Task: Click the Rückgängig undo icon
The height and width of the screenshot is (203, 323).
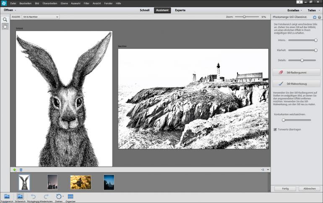Action: [33, 196]
